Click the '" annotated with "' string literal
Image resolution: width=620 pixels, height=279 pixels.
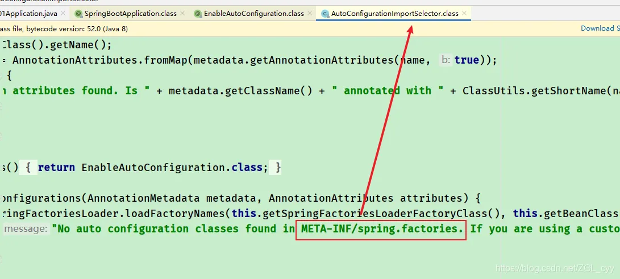click(387, 91)
